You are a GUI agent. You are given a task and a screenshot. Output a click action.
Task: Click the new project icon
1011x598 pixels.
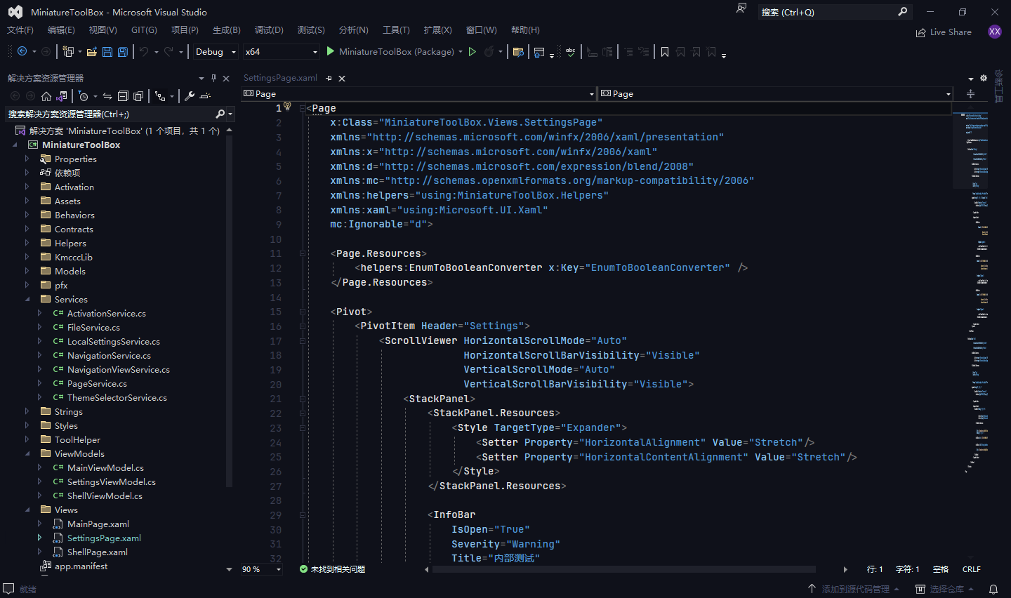coord(68,51)
